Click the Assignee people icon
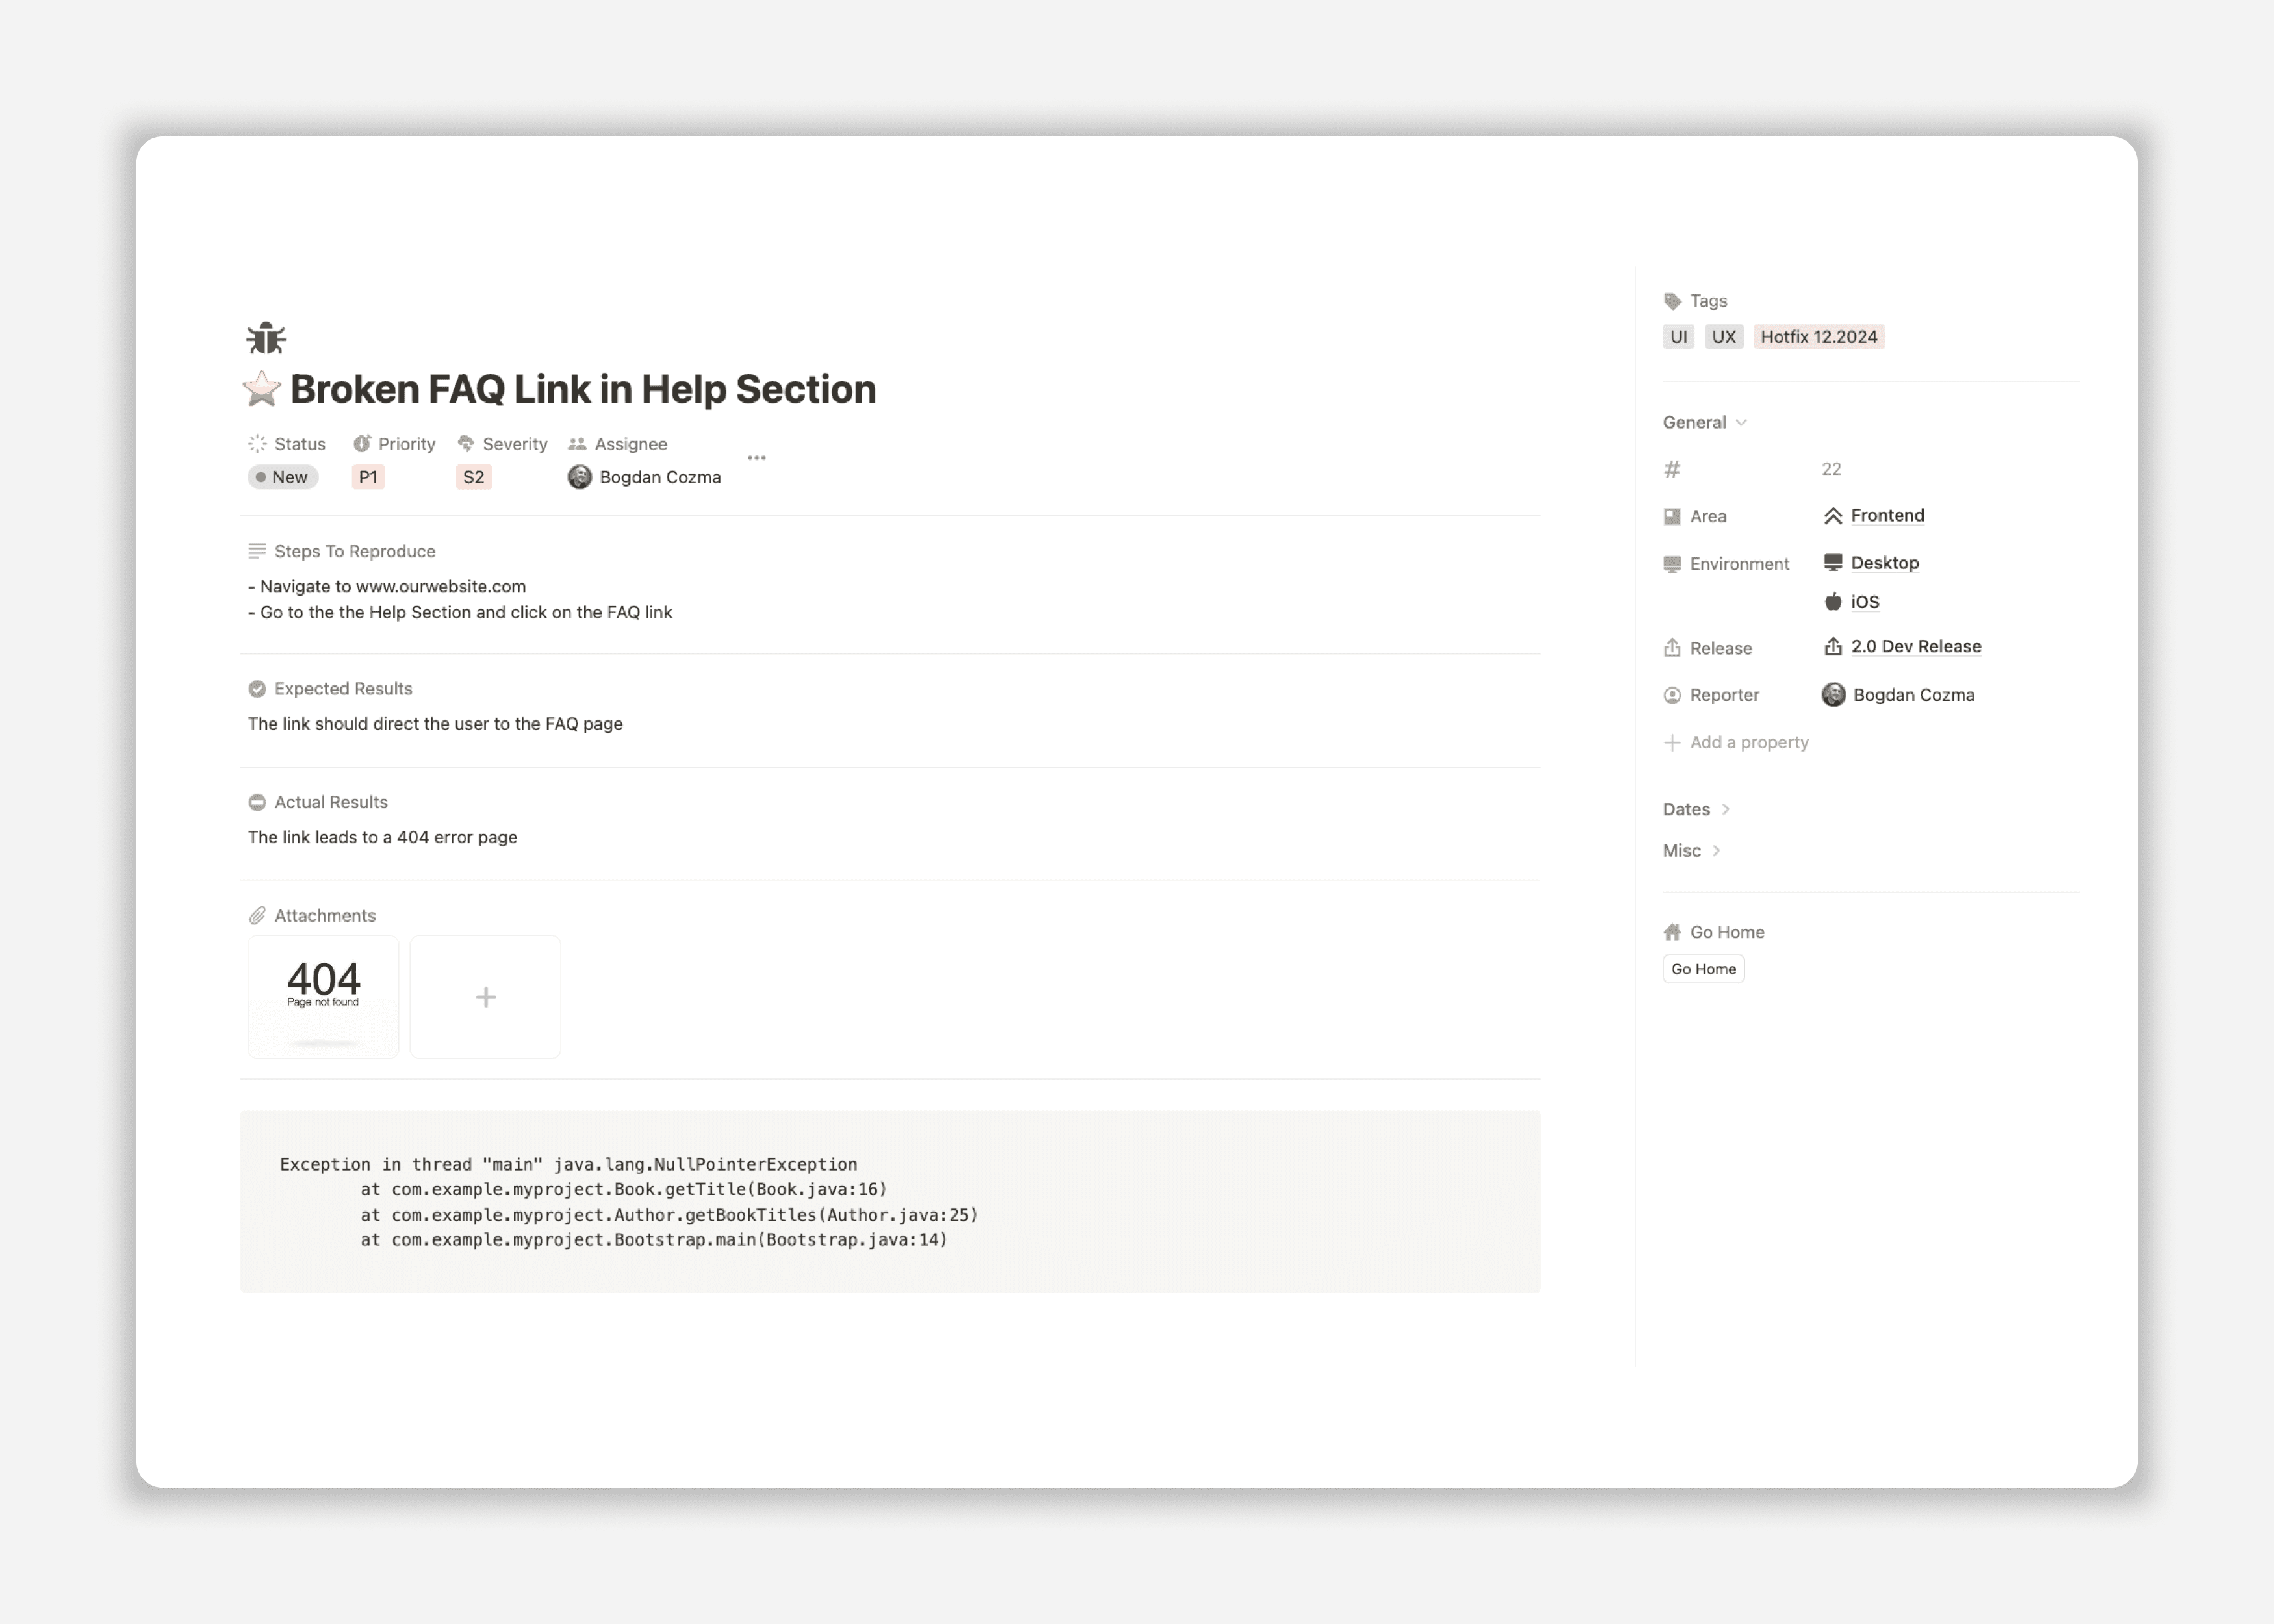This screenshot has width=2274, height=1624. tap(577, 443)
